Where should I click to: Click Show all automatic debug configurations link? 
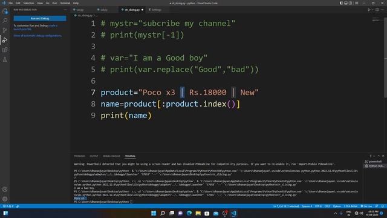point(37,36)
